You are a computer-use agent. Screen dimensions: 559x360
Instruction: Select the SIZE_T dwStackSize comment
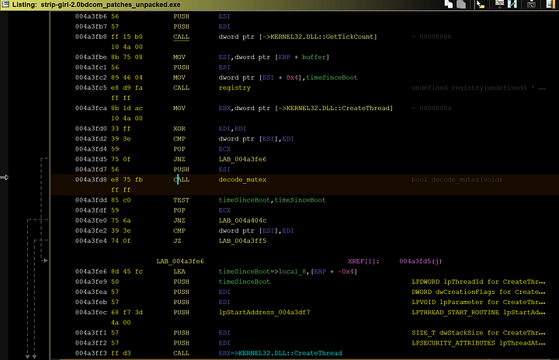(x=478, y=333)
